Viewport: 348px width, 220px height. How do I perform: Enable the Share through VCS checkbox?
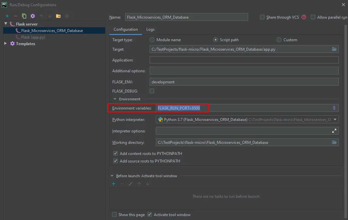click(x=262, y=17)
